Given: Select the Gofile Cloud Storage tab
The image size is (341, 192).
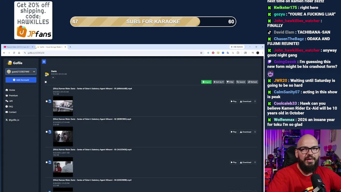Looking at the screenshot, I should tap(51, 47).
